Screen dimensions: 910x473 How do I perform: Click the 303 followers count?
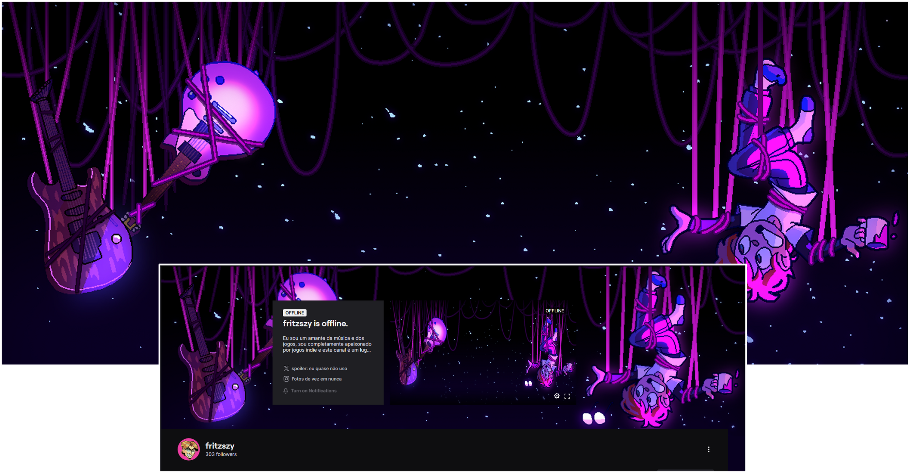[x=221, y=454]
